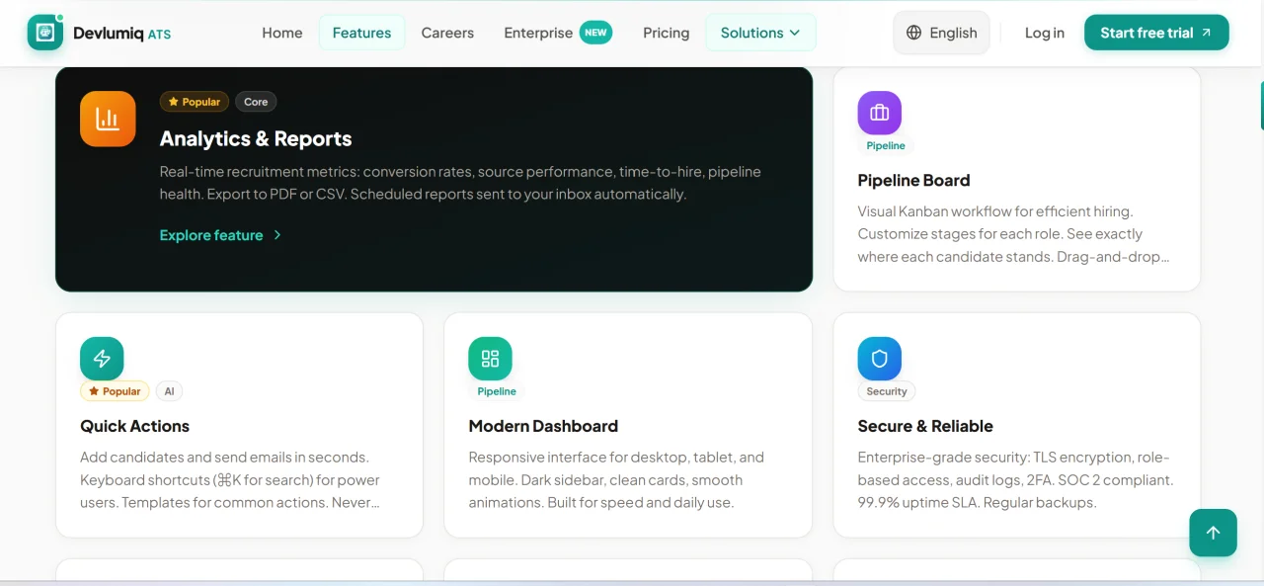Click the purple Pipeline Board briefcase icon
This screenshot has height=586, width=1264.
pos(880,113)
